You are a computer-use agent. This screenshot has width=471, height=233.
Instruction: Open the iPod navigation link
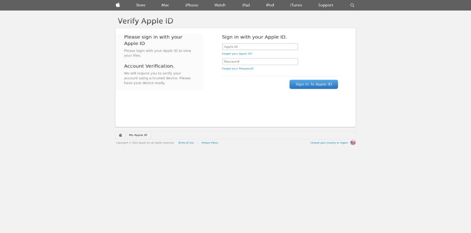[x=270, y=5]
